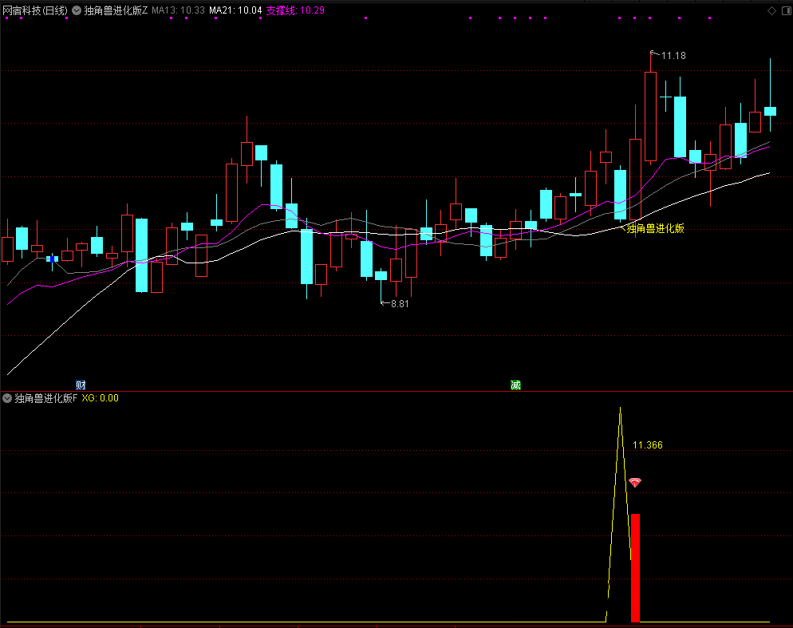Image resolution: width=793 pixels, height=628 pixels.
Task: Click the 8.81 low price flag
Action: point(398,304)
